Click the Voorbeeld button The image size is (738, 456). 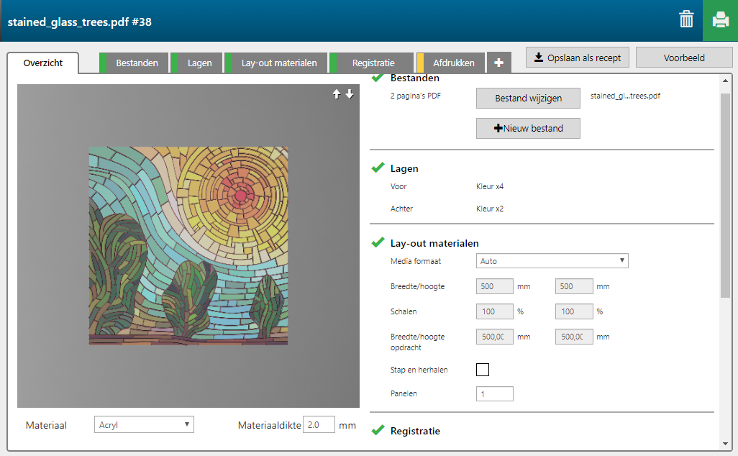[684, 58]
